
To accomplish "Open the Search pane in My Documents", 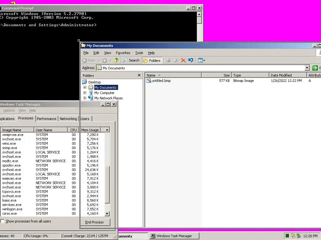I will (131, 60).
